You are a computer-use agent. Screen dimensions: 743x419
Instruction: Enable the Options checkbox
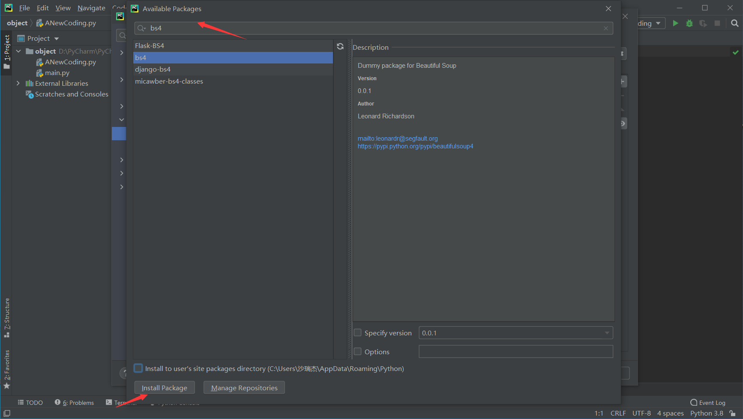[358, 352]
